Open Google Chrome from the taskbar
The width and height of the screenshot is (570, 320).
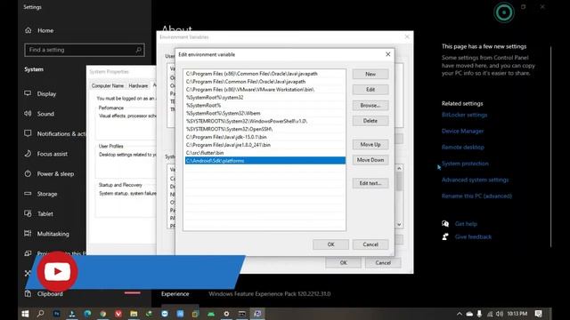(x=103, y=314)
